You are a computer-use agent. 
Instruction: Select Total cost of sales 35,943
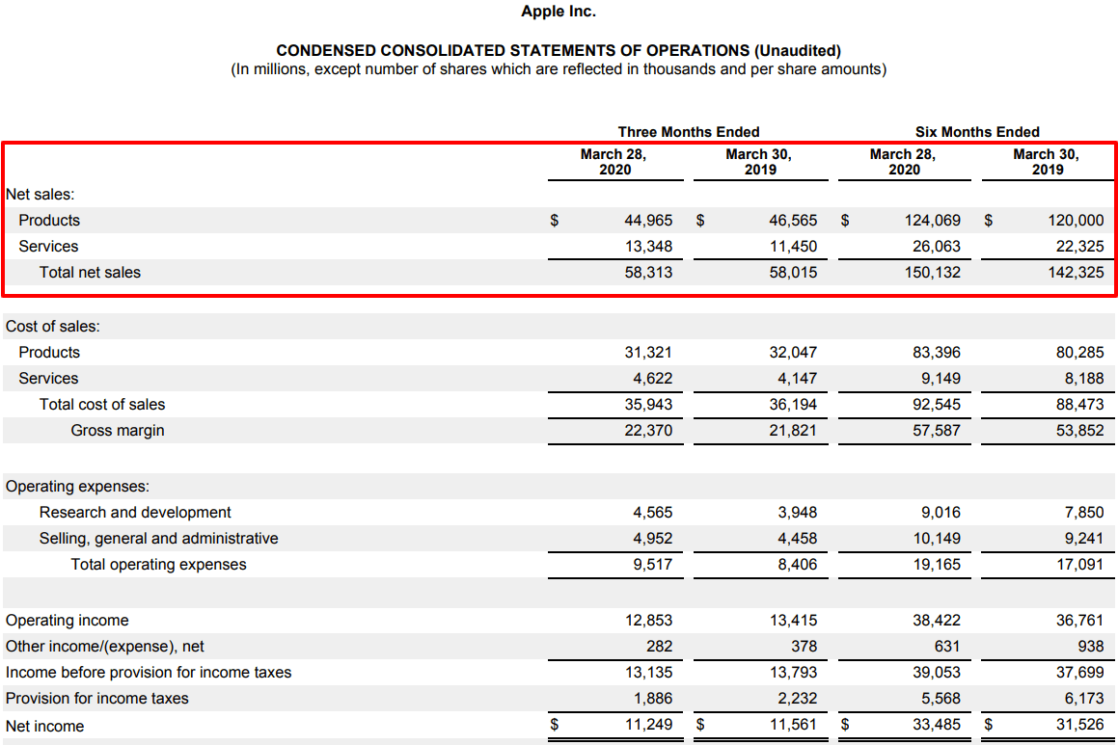point(648,405)
